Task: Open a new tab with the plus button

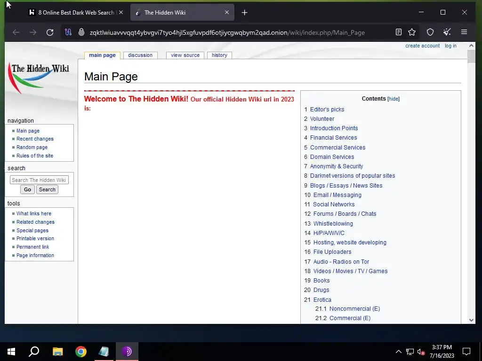Action: click(244, 13)
